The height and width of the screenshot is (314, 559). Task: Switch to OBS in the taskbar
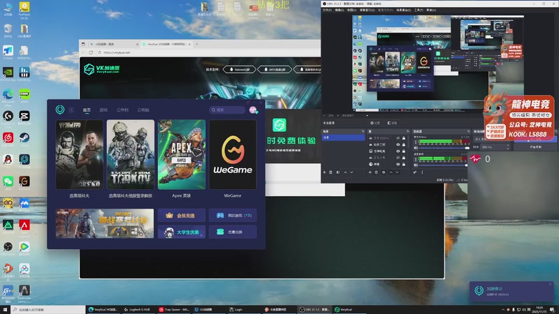[314, 310]
